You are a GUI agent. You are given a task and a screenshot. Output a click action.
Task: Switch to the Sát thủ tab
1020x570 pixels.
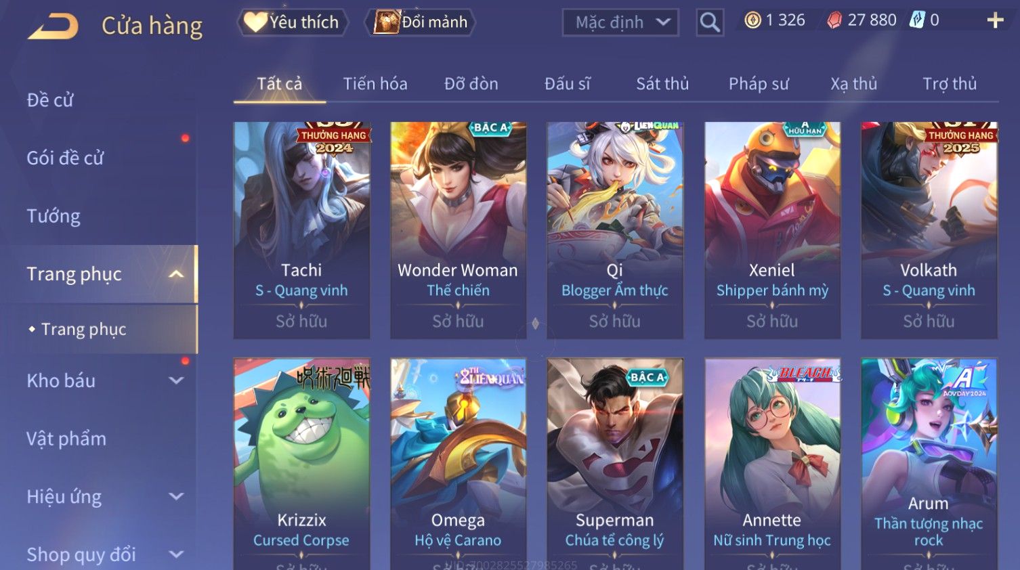[662, 84]
